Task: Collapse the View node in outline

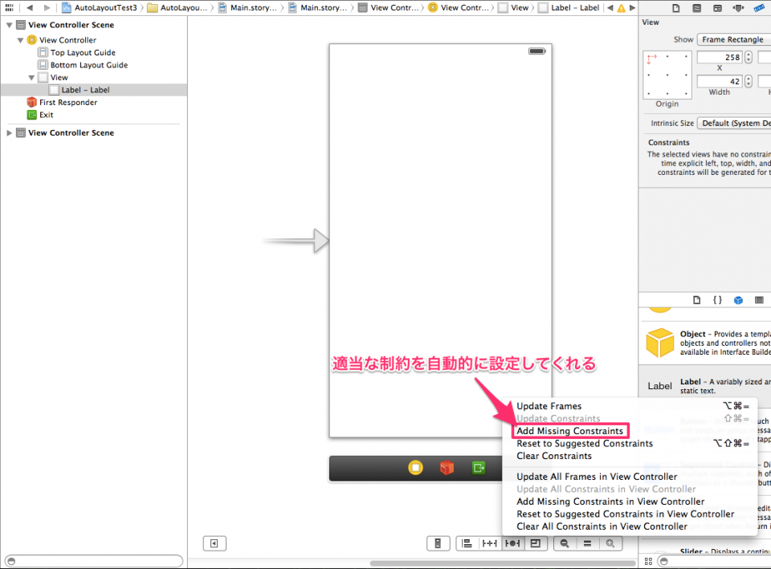Action: [31, 77]
